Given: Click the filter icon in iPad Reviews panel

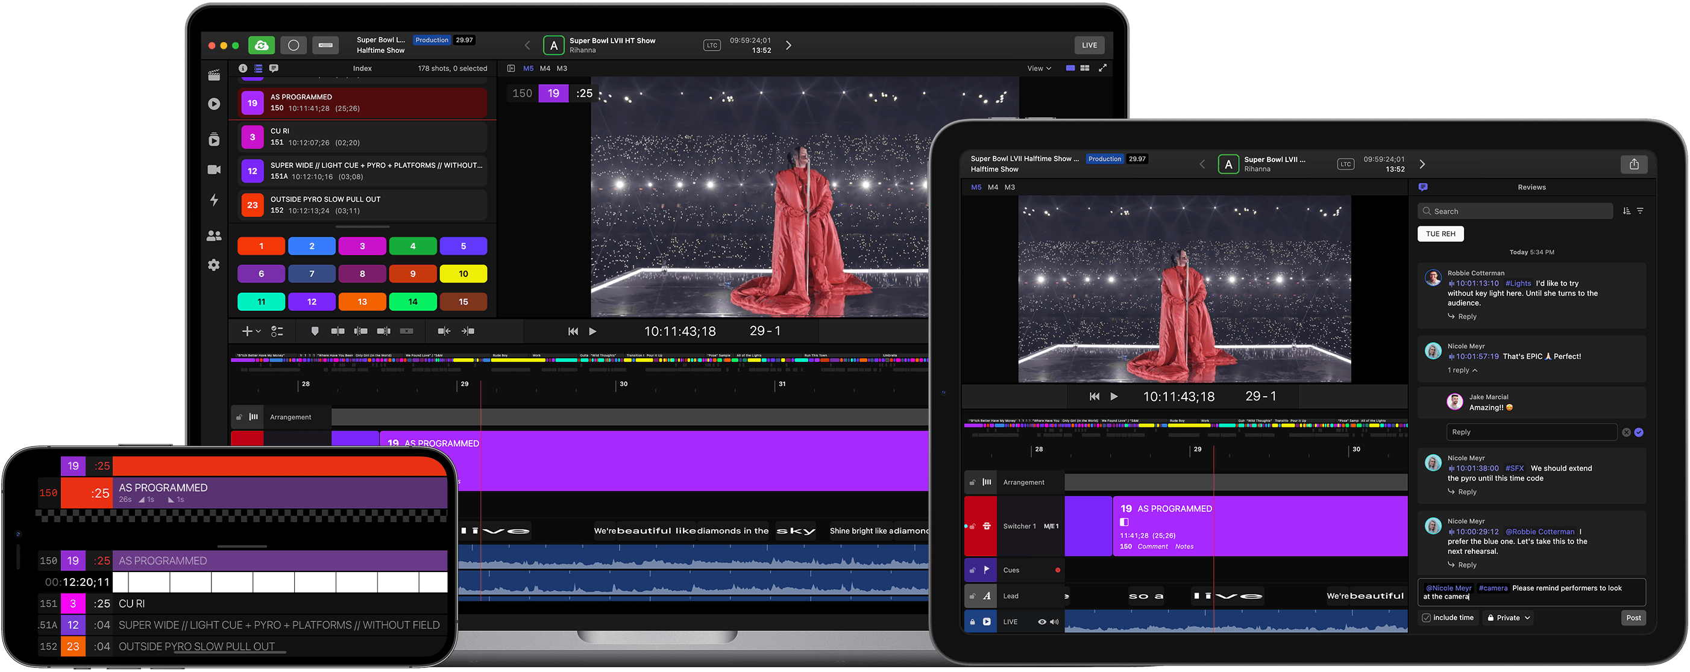Looking at the screenshot, I should click(x=1640, y=211).
